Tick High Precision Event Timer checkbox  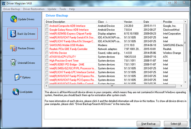pyautogui.click(x=47, y=61)
